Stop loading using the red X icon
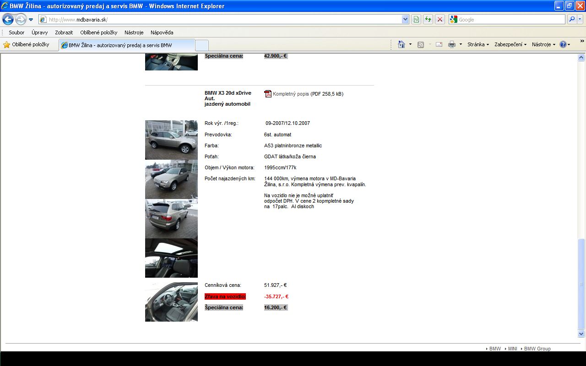Image resolution: width=586 pixels, height=366 pixels. pos(440,19)
